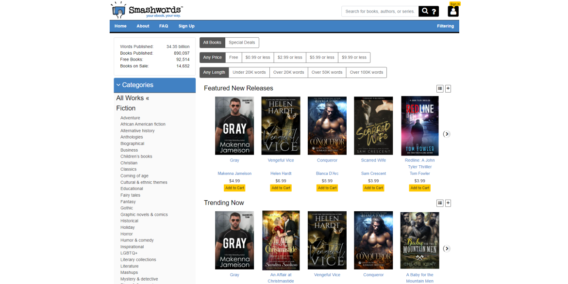Image resolution: width=568 pixels, height=284 pixels.
Task: Add Scarred Wife to cart
Action: click(373, 188)
